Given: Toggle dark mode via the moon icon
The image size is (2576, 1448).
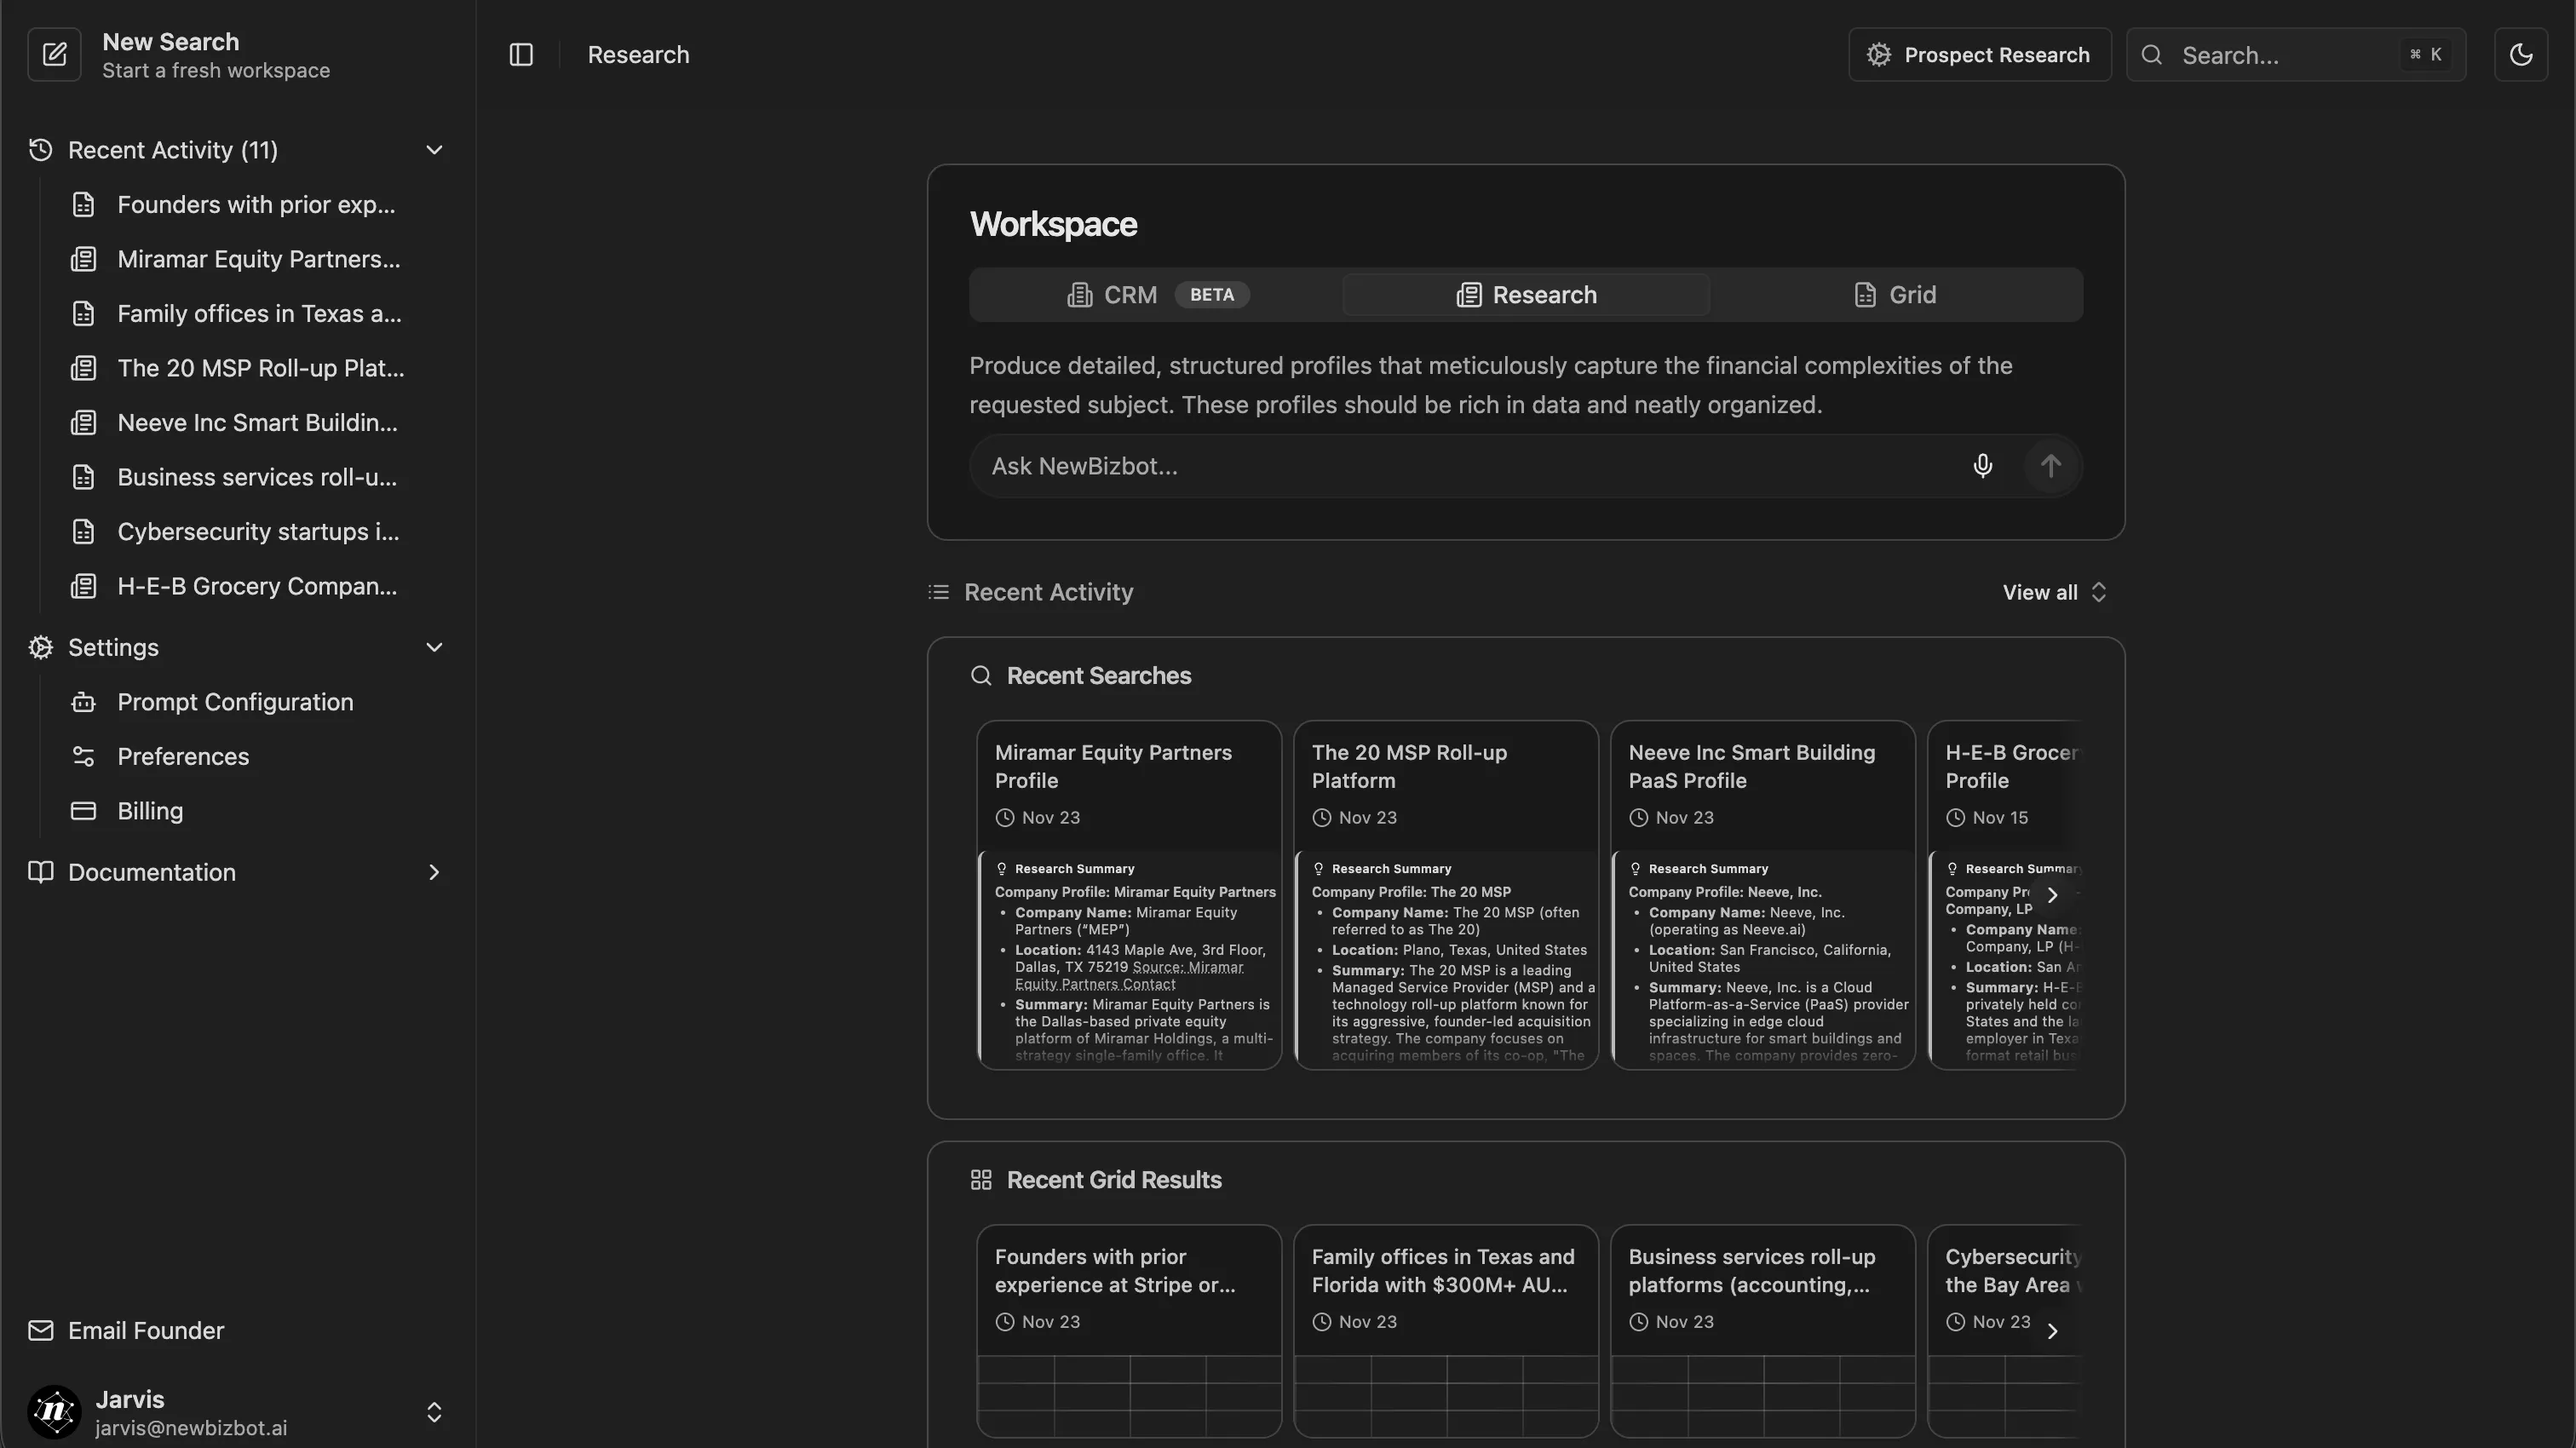Looking at the screenshot, I should click(x=2521, y=54).
